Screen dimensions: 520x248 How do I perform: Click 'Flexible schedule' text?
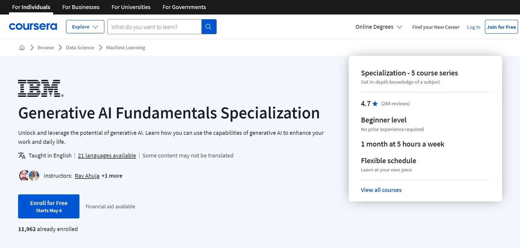click(389, 161)
